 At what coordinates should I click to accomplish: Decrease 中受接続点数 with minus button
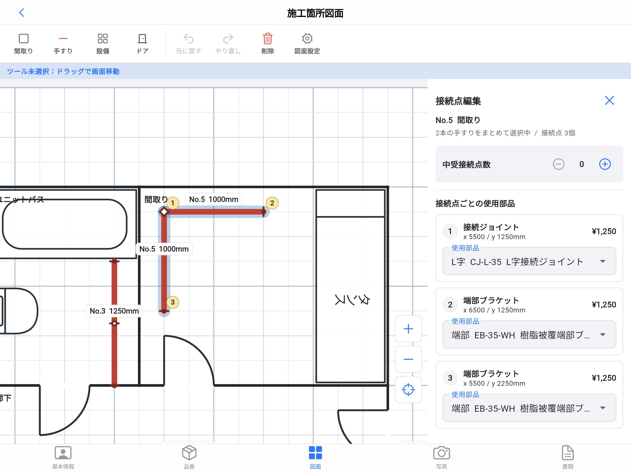coord(558,164)
